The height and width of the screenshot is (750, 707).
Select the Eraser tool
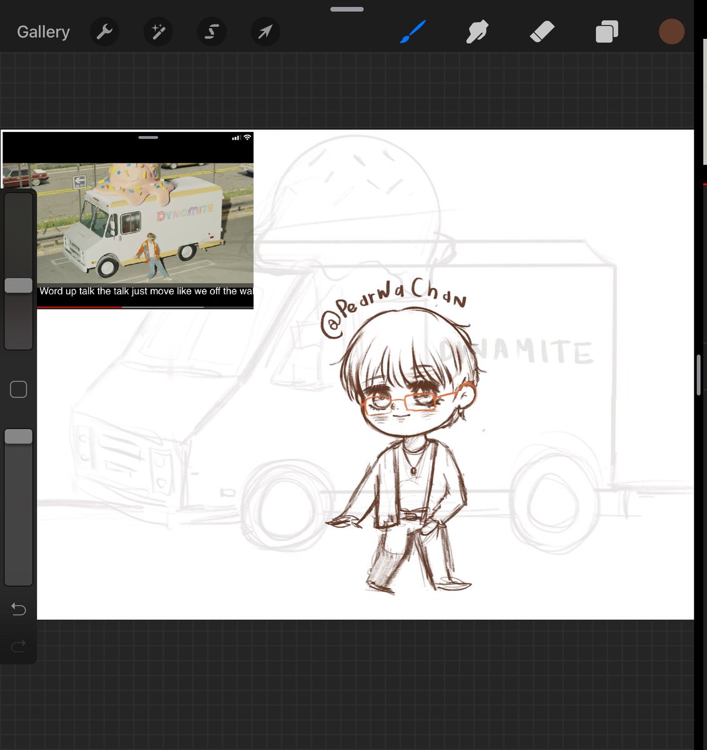pyautogui.click(x=542, y=32)
